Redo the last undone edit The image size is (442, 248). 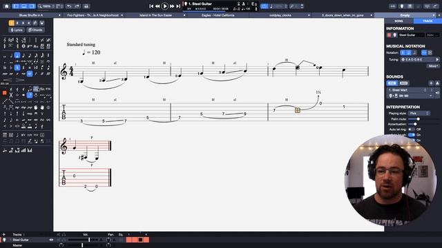77,6
